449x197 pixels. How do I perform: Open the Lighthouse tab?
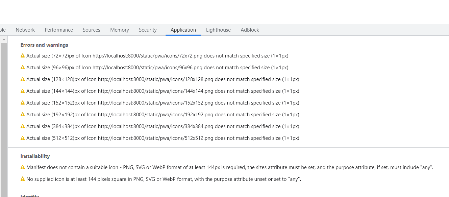click(218, 30)
